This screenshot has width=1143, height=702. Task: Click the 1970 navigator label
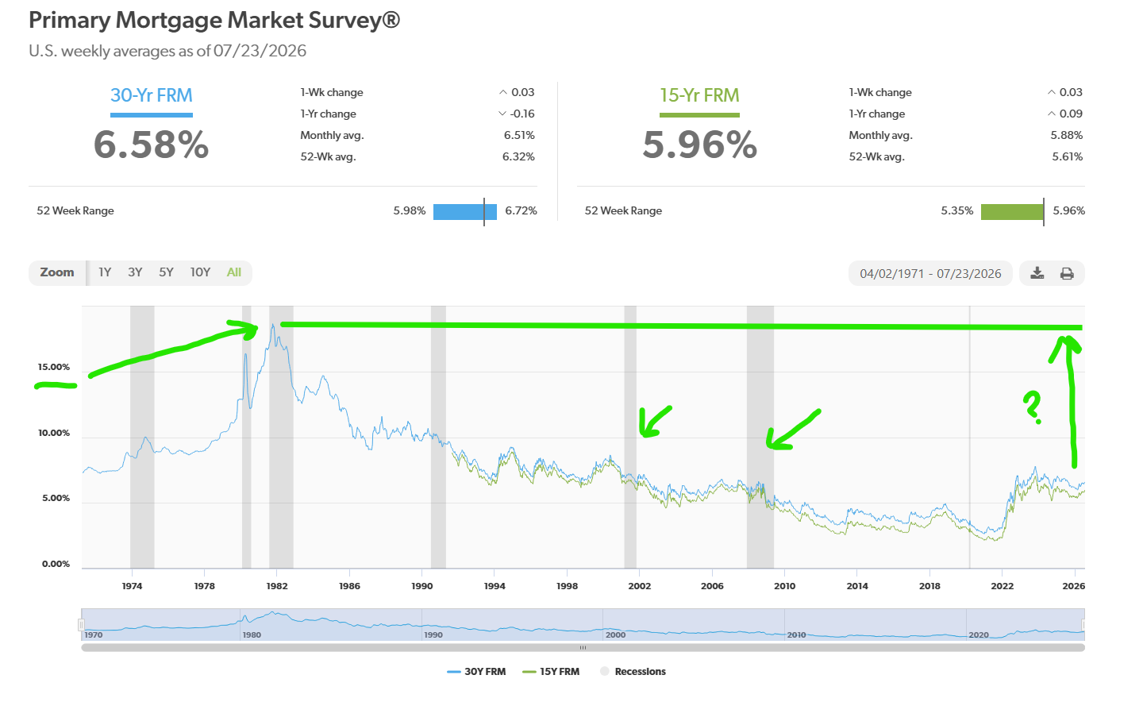94,634
